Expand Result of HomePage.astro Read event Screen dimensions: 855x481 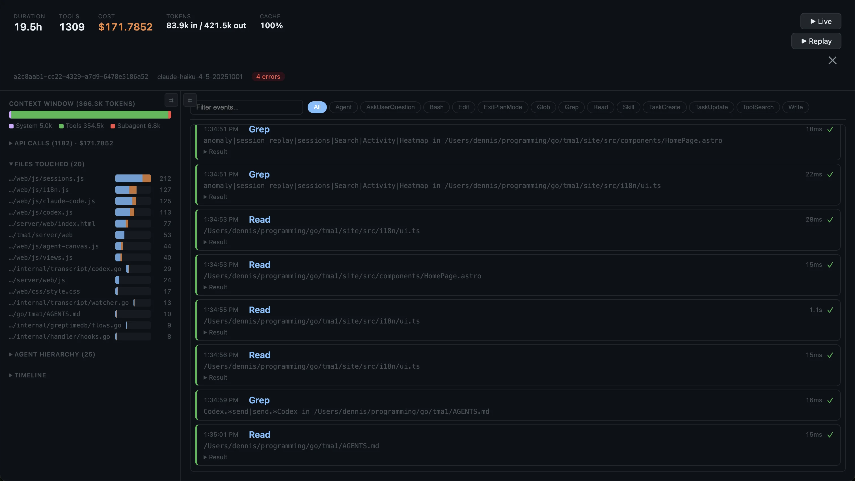(x=215, y=287)
